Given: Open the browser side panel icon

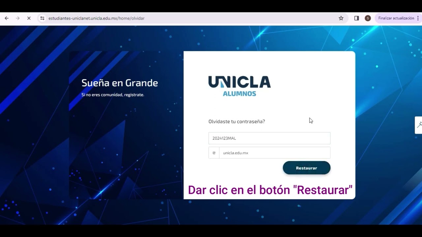Looking at the screenshot, I should (356, 18).
